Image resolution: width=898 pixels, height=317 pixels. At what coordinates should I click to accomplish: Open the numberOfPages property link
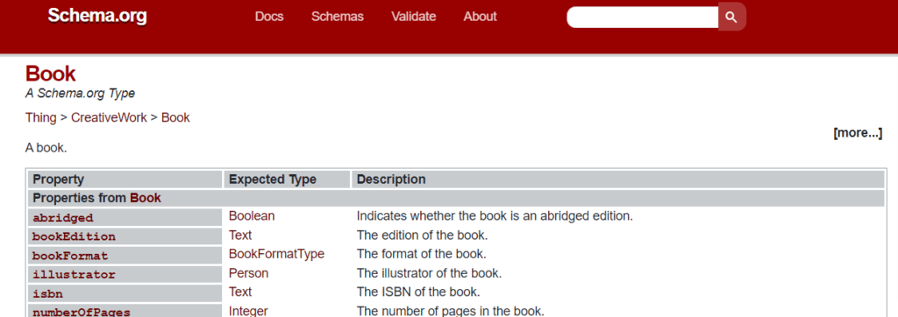point(82,312)
